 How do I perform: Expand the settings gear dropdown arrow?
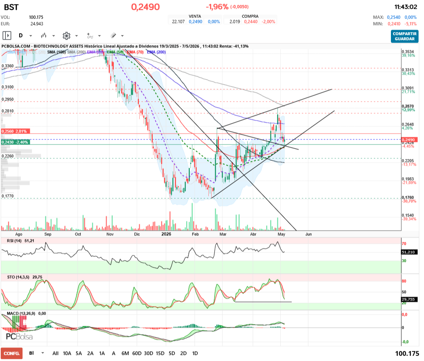(76, 36)
